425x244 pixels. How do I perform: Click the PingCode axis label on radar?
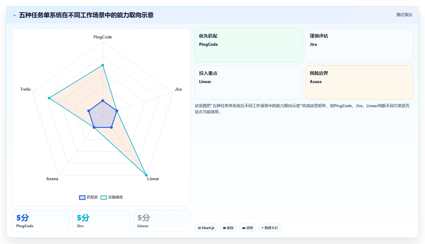tap(103, 37)
